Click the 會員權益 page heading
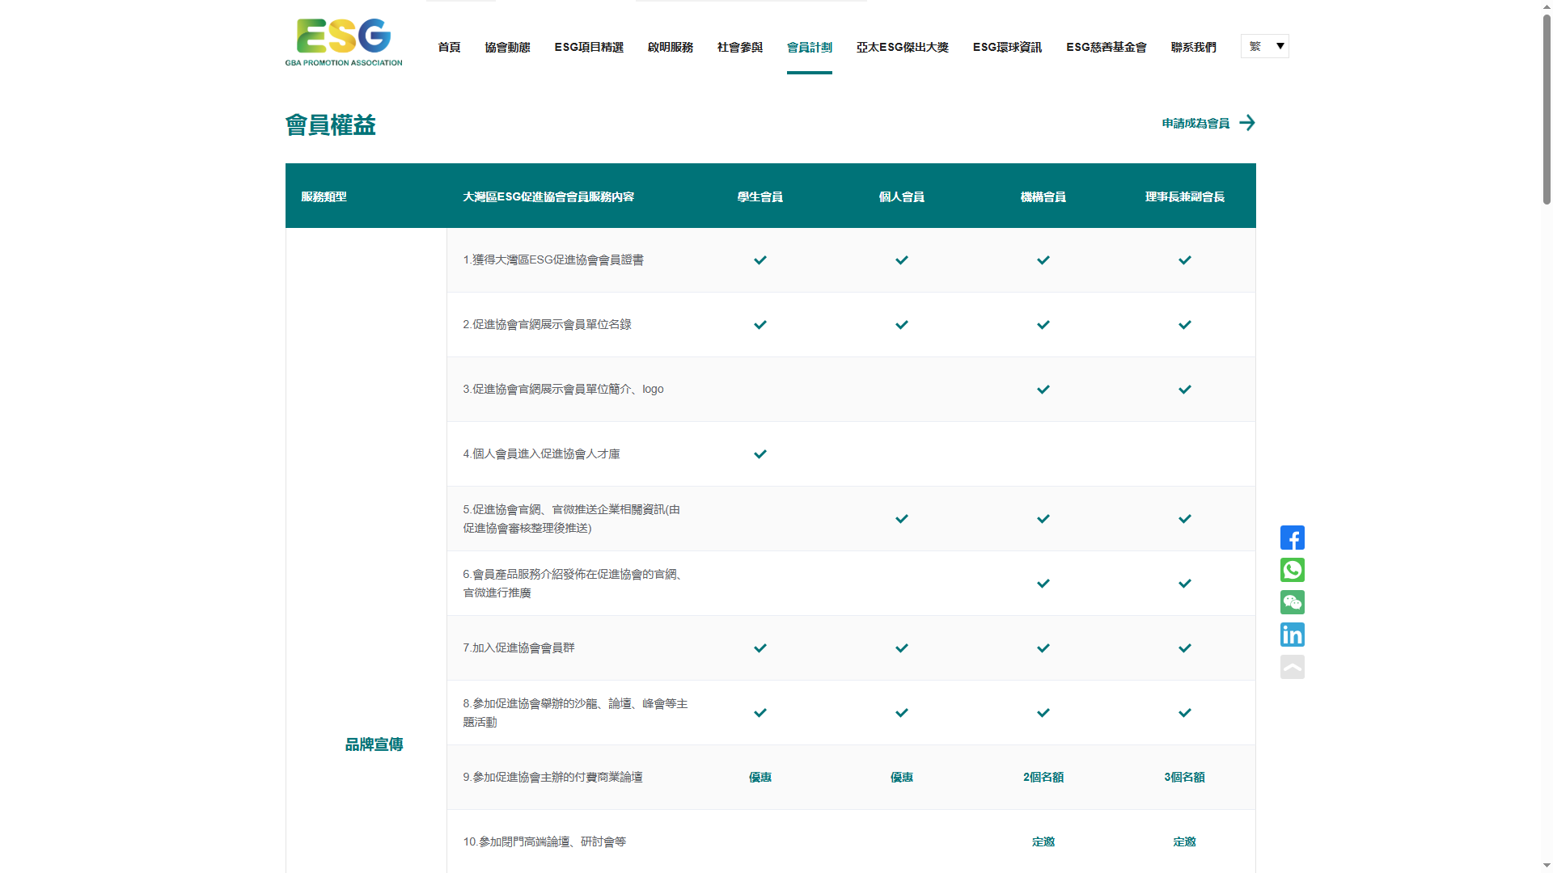Viewport: 1553px width, 873px height. (x=330, y=125)
